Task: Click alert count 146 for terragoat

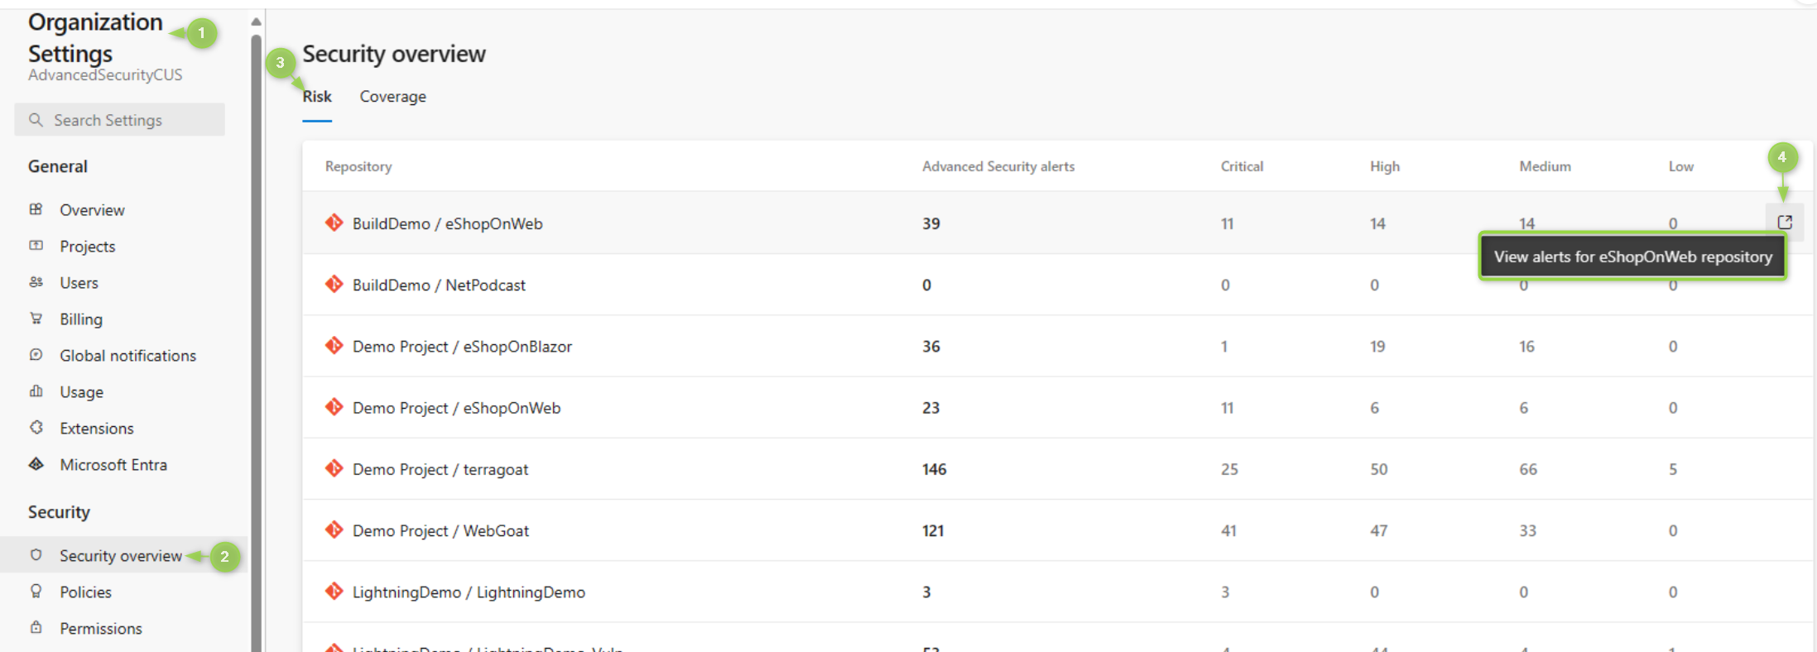Action: tap(934, 469)
